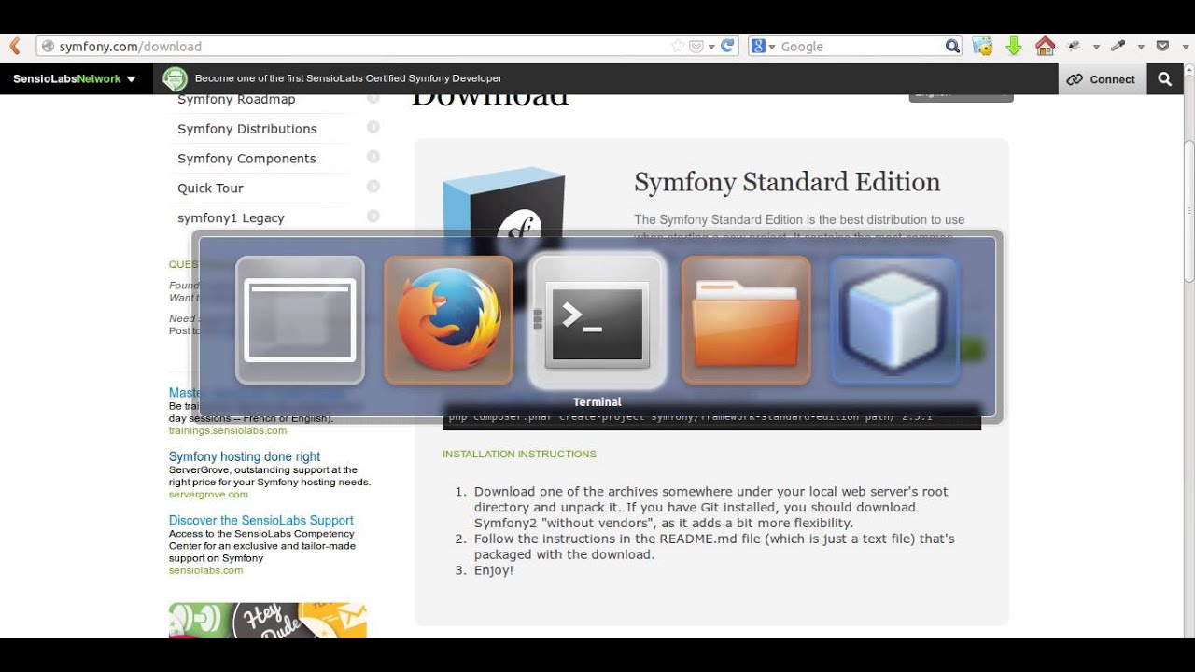1195x672 pixels.
Task: Click the Connect button
Action: tap(1101, 79)
